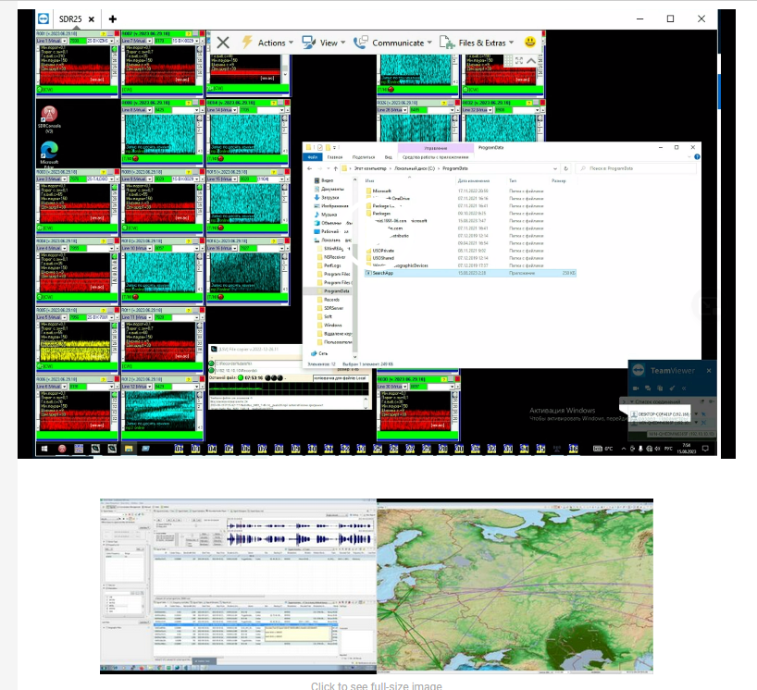Switch to taskbar window numbered 01

coord(179,449)
